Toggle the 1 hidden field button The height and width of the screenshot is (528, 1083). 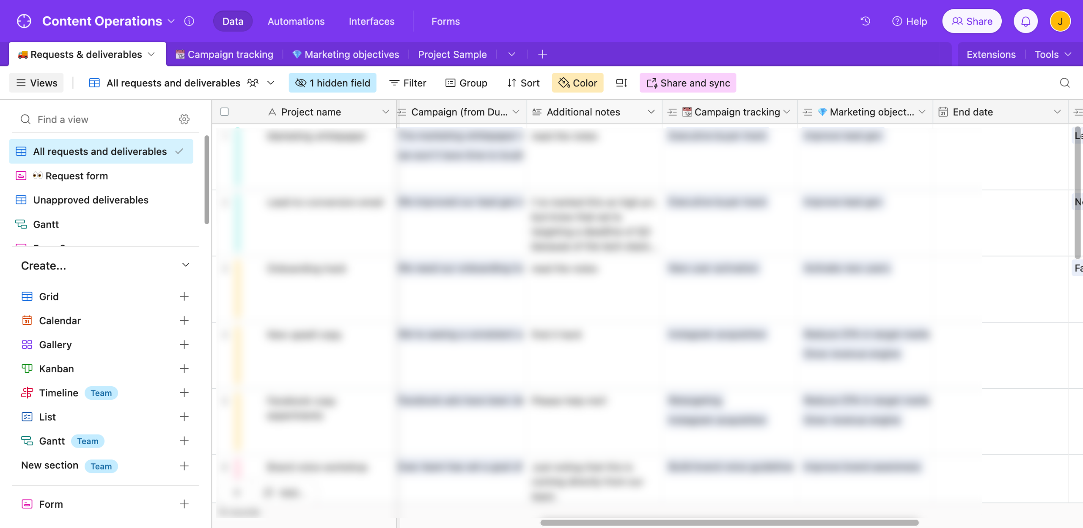(x=333, y=83)
